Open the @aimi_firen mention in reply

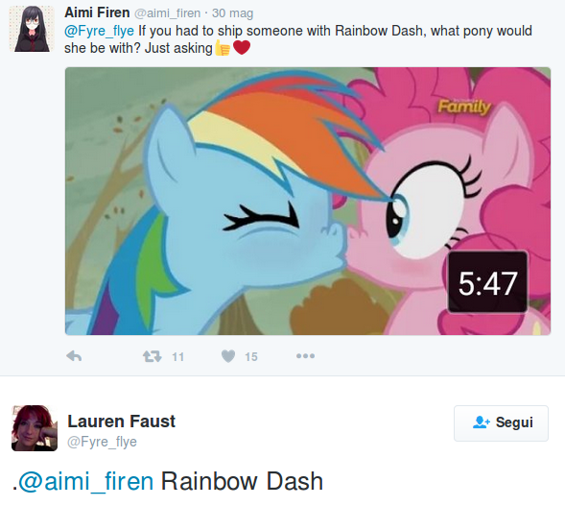tap(85, 481)
